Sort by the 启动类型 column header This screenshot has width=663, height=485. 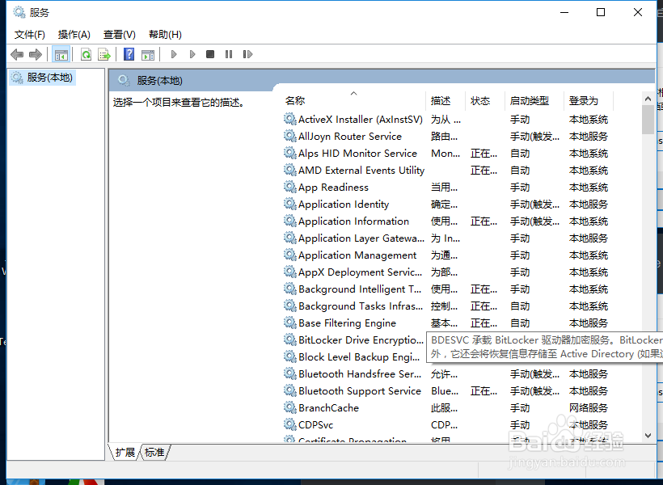[534, 100]
